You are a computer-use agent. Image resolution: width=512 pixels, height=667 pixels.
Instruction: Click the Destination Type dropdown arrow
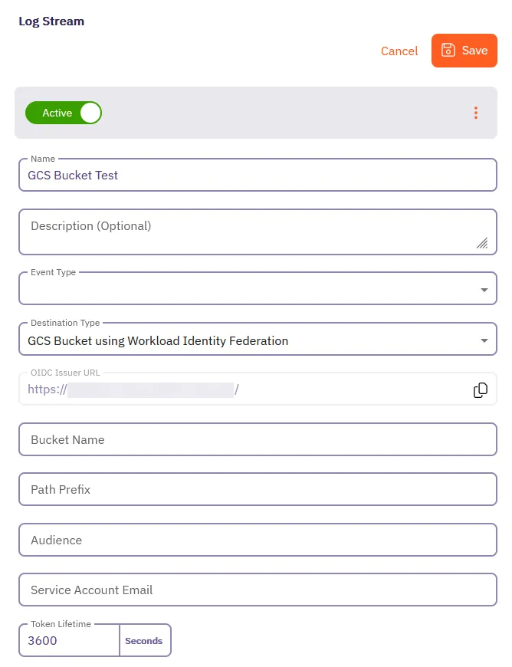coord(484,340)
